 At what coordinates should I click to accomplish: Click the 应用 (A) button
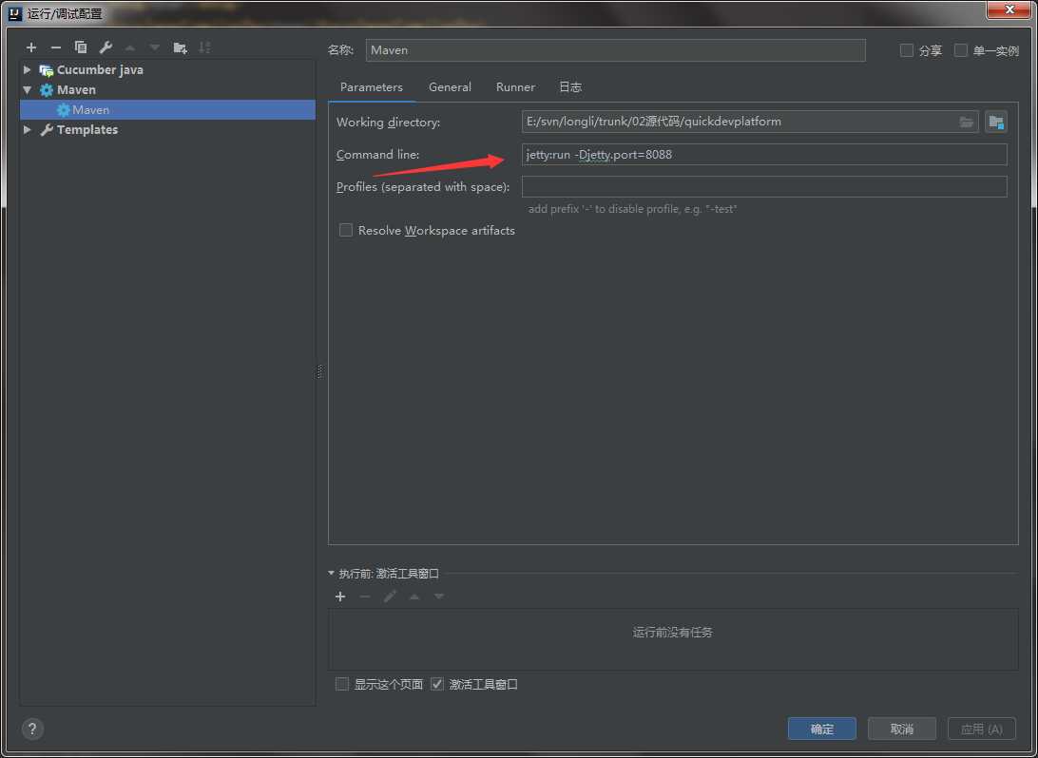coord(982,729)
